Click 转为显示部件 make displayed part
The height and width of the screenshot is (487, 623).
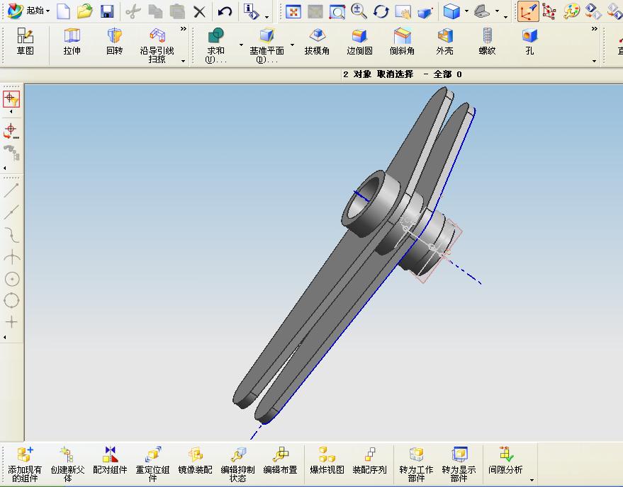459,464
